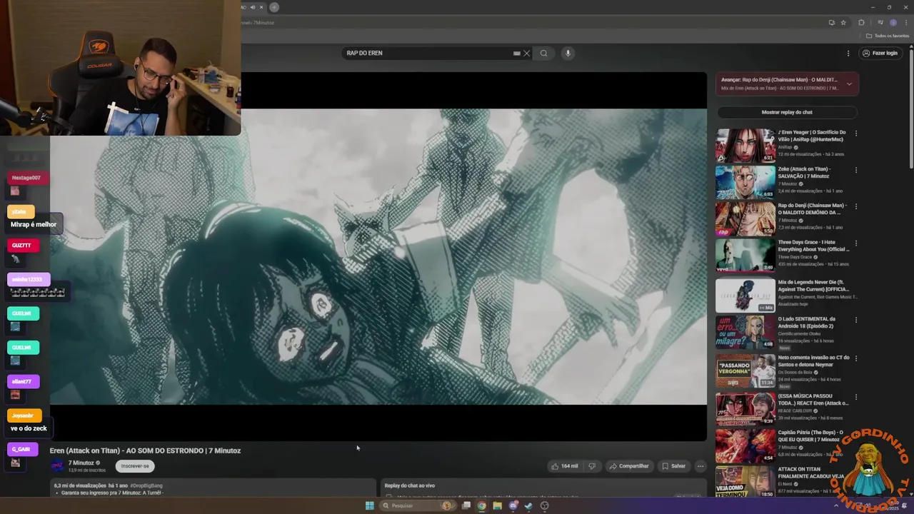Open O Lado SENTIMENTAL da Androide 18 video
This screenshot has width=914, height=514.
pos(745,332)
